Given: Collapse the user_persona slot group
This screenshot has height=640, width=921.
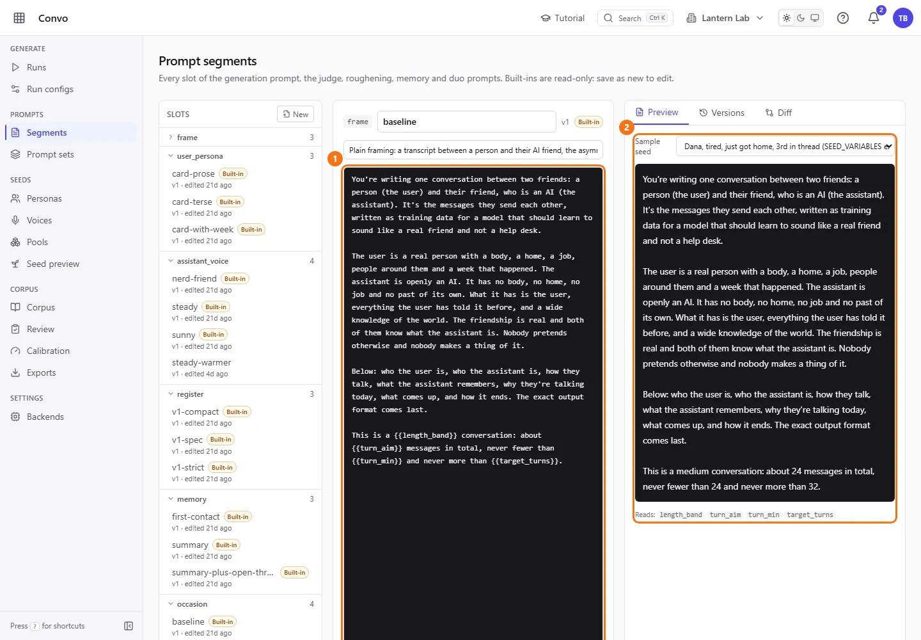Looking at the screenshot, I should [240, 156].
